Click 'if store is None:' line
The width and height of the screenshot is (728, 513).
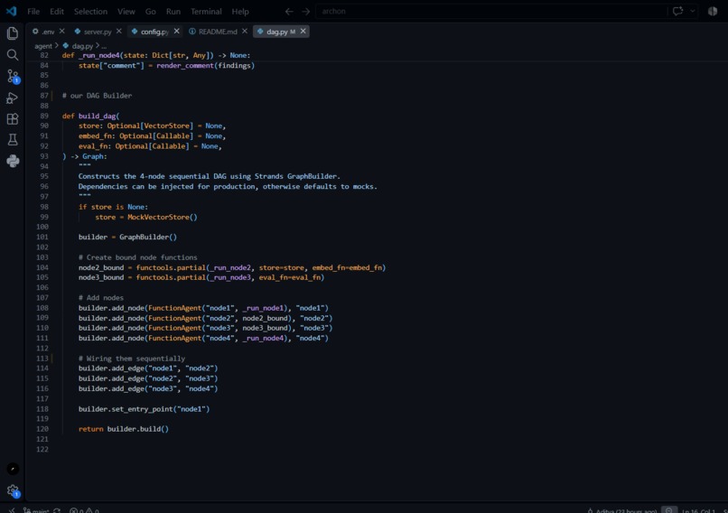[x=113, y=207]
